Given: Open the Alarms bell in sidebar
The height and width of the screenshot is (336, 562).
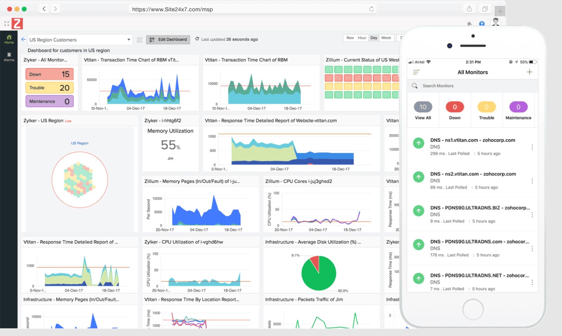Looking at the screenshot, I should point(9,57).
